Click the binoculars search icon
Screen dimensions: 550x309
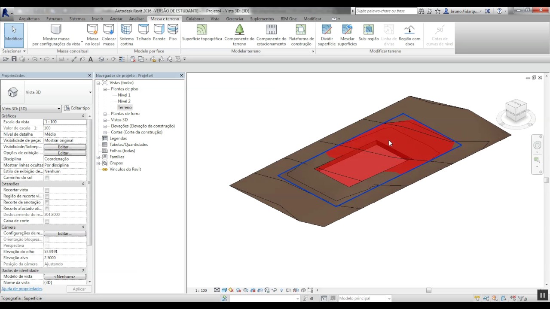(x=421, y=11)
